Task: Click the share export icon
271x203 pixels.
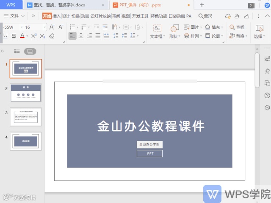Action: (246, 16)
